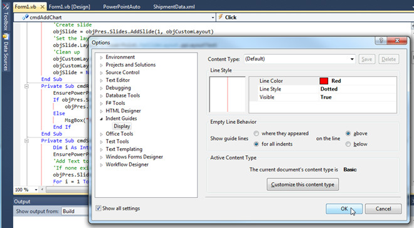Screen dimensions: 414x228
Task: Click the Delete button
Action: coord(389,59)
